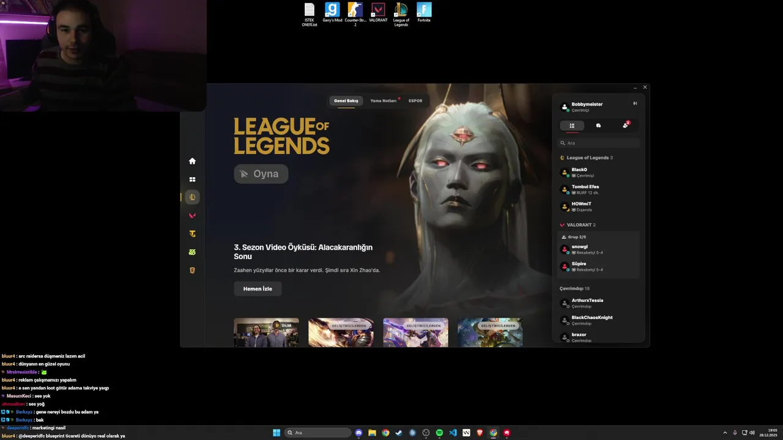Select Counter-Strike 2 desktop shortcut

tap(355, 15)
